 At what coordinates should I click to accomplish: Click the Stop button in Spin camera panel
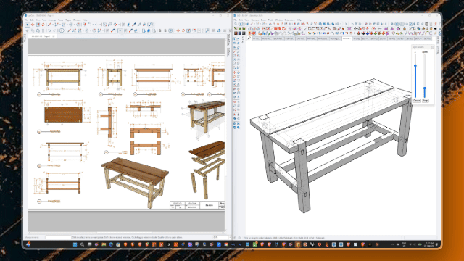click(x=426, y=101)
